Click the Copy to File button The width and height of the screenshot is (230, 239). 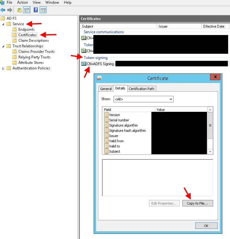(197, 203)
